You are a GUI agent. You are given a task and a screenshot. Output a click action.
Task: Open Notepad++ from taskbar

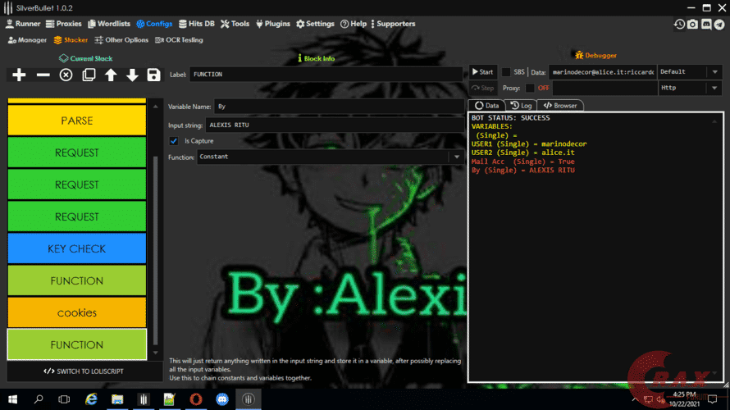(x=170, y=399)
